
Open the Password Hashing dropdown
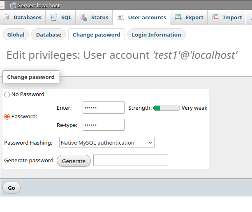[107, 143]
